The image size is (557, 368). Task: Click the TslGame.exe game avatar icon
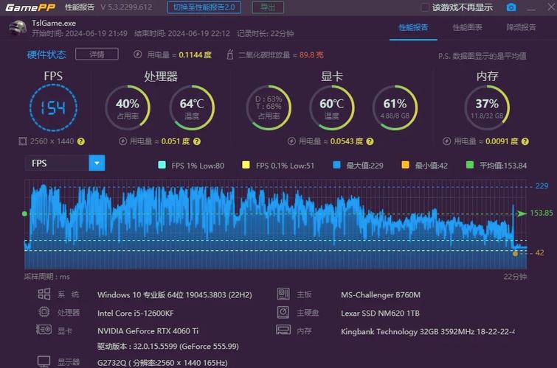(x=18, y=28)
